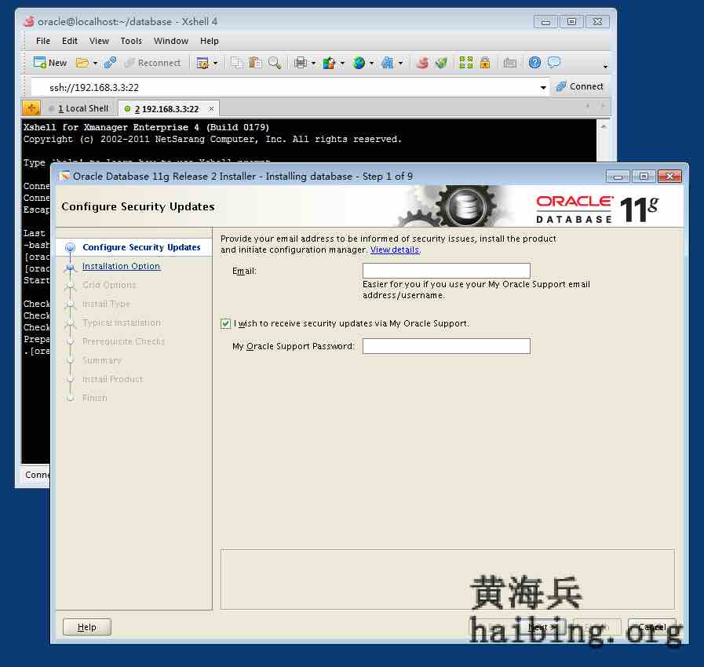
Task: Uncheck receive security updates via My Oracle Support
Action: tap(225, 323)
